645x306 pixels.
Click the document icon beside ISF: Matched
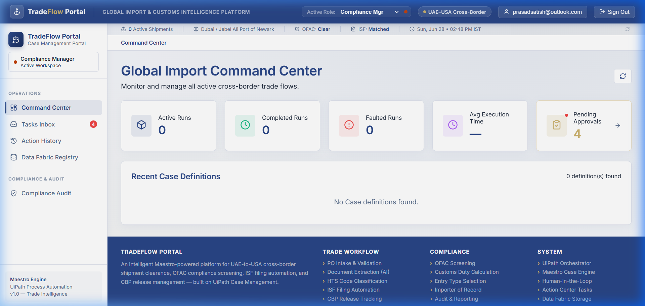353,29
